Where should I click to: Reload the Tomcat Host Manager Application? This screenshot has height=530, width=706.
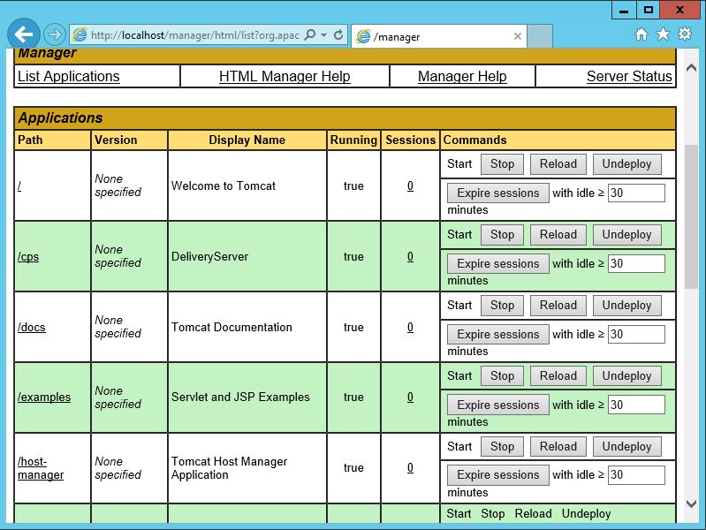[x=558, y=447]
